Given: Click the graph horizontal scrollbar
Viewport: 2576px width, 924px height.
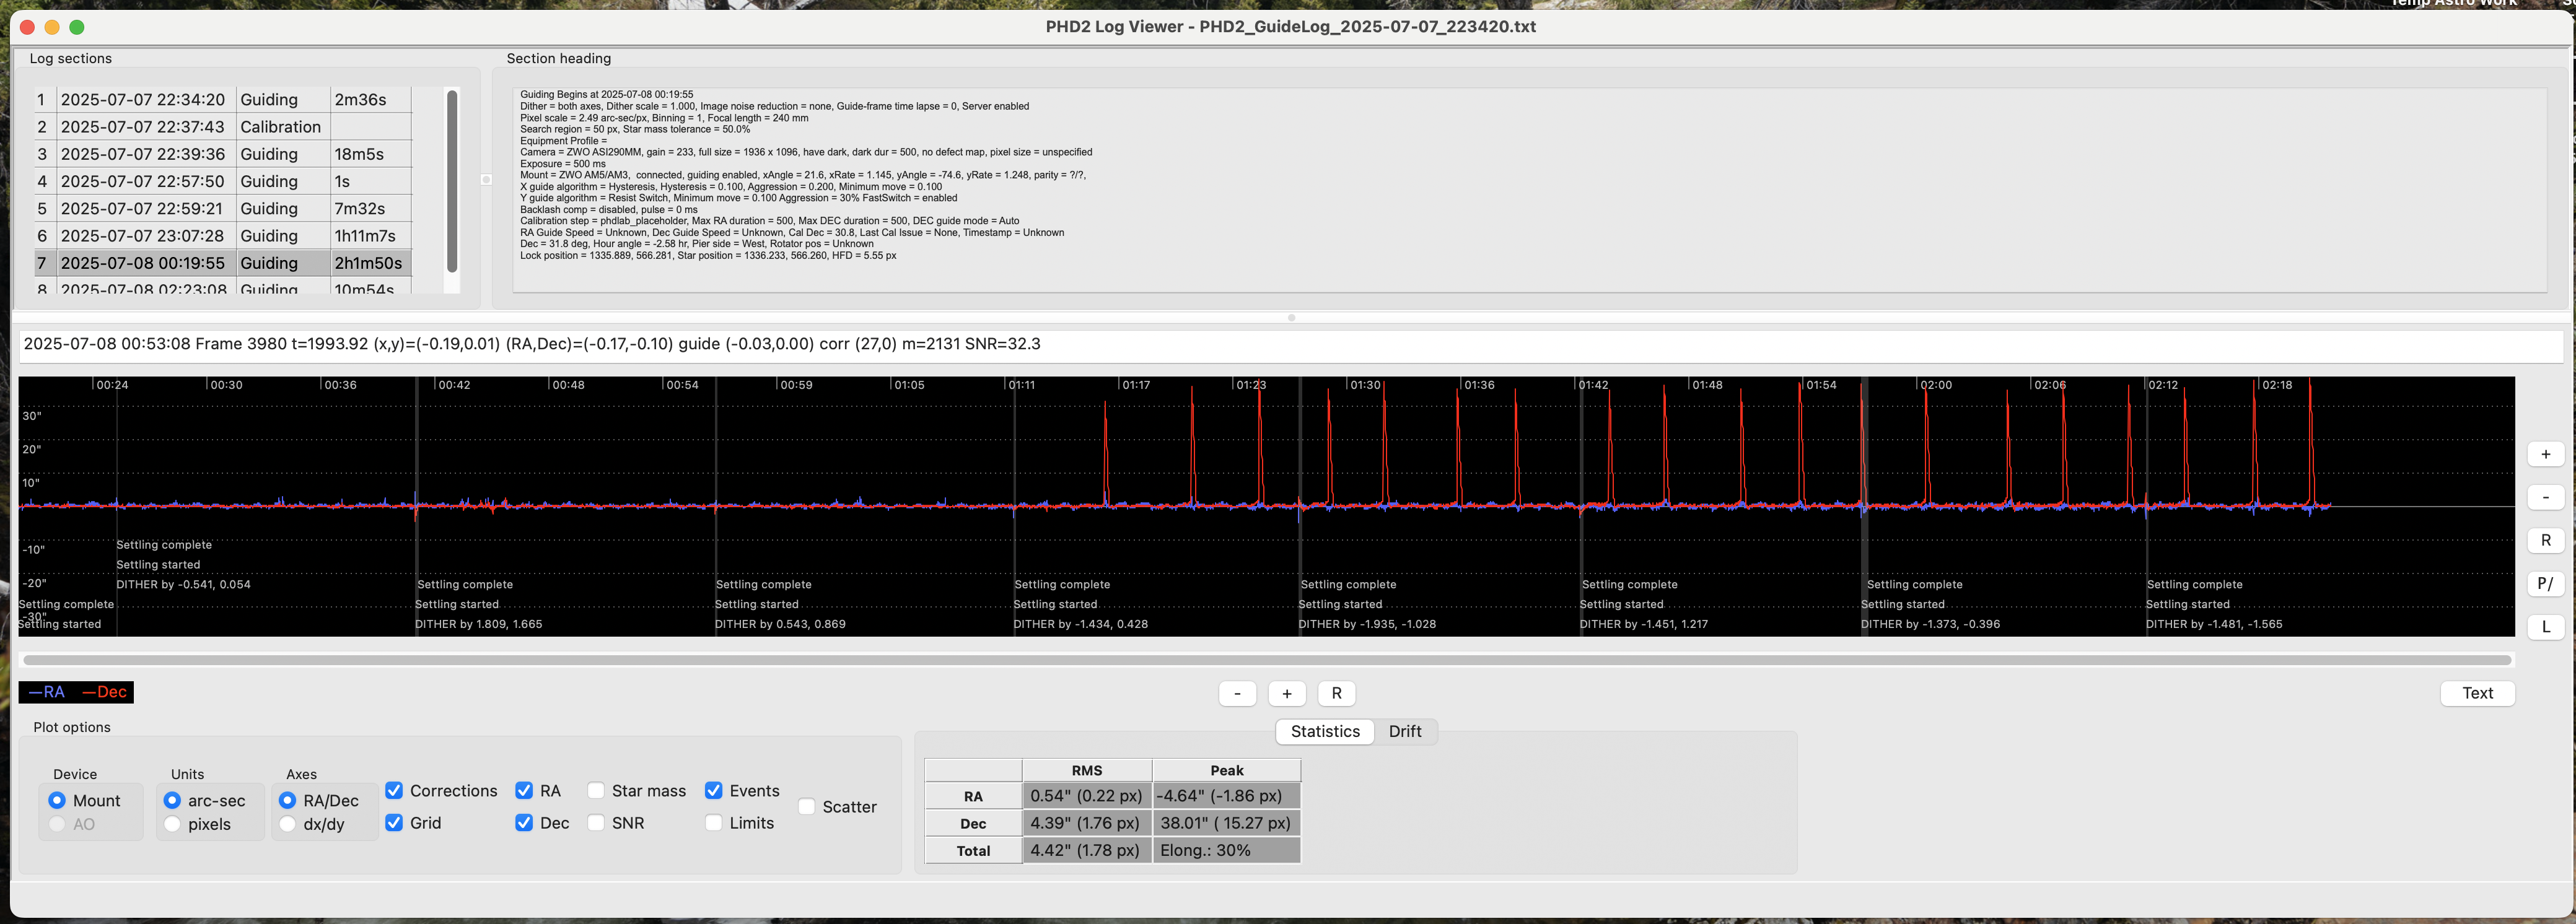Looking at the screenshot, I should point(1267,660).
